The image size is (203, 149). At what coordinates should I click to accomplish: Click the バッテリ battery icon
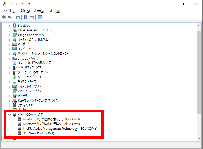click(x=15, y=96)
